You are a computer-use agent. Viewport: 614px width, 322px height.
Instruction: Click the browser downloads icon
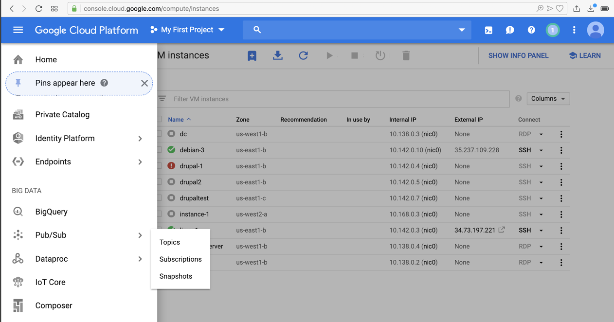point(591,8)
